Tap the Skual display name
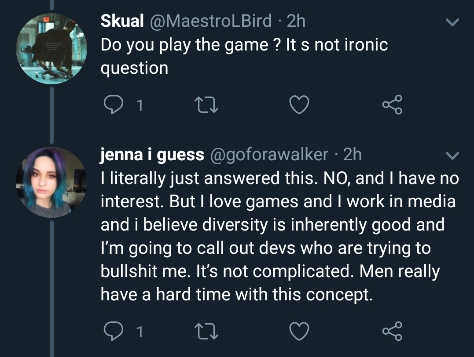474x357 pixels. [122, 21]
